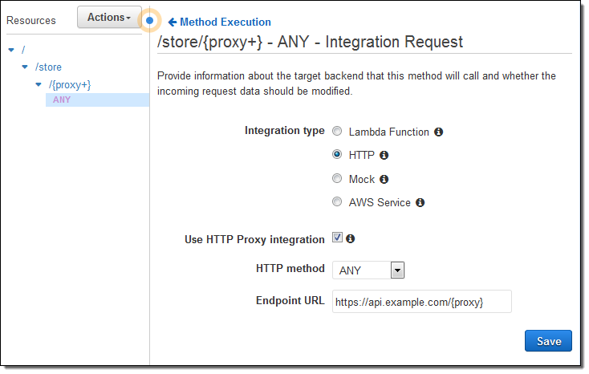Click info icon beside HTTP option
This screenshot has height=374, width=589.
tap(384, 155)
